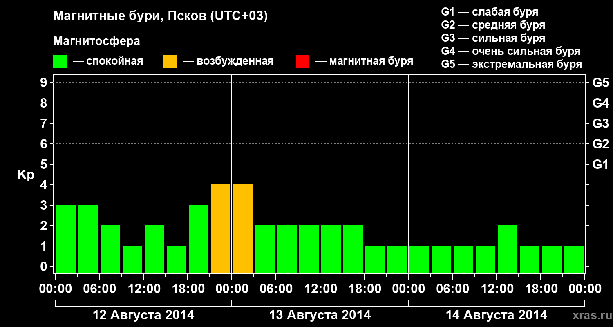Click the orange 'возбужденная' legend swatch
This screenshot has width=613, height=327.
click(170, 62)
